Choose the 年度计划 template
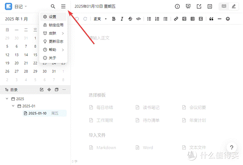243x165 pixels. (x=194, y=120)
